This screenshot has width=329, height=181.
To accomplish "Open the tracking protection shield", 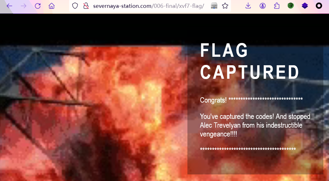I will point(75,6).
